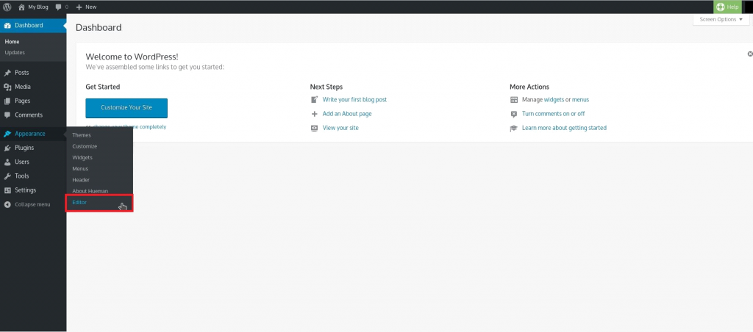Click the pencil icon beside first blog post
Screen dimensions: 753x332
coord(315,100)
